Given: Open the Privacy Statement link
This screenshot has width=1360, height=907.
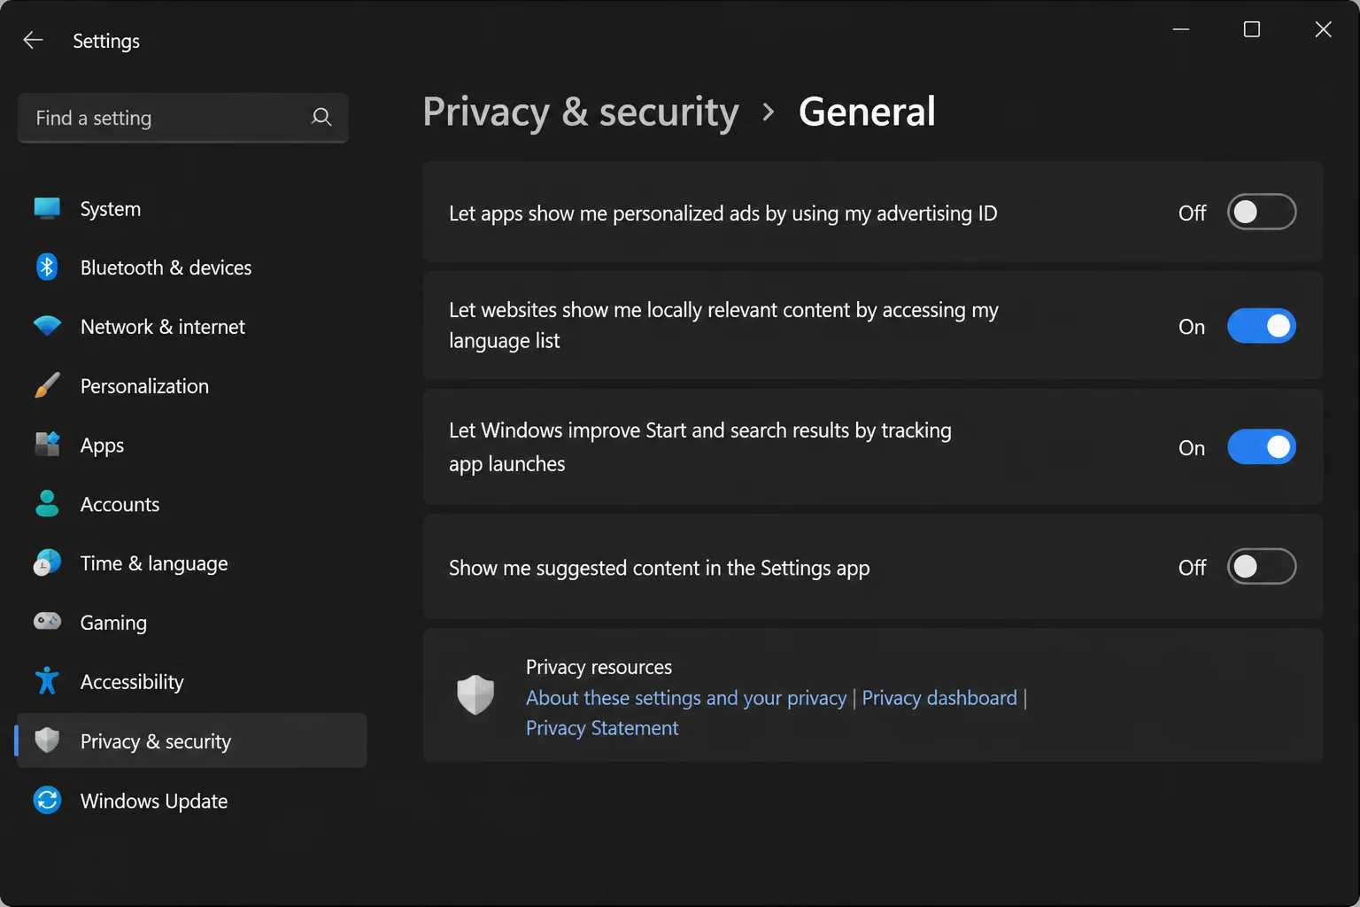Looking at the screenshot, I should coord(602,728).
